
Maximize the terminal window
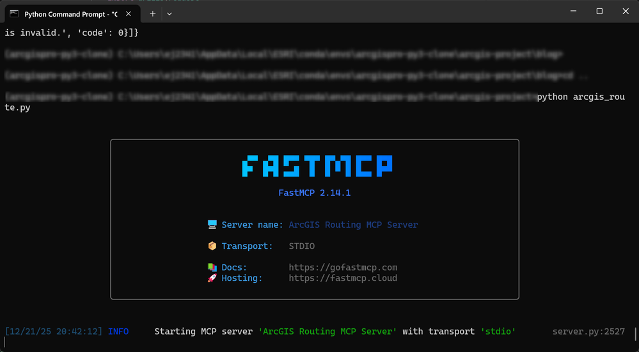[599, 12]
